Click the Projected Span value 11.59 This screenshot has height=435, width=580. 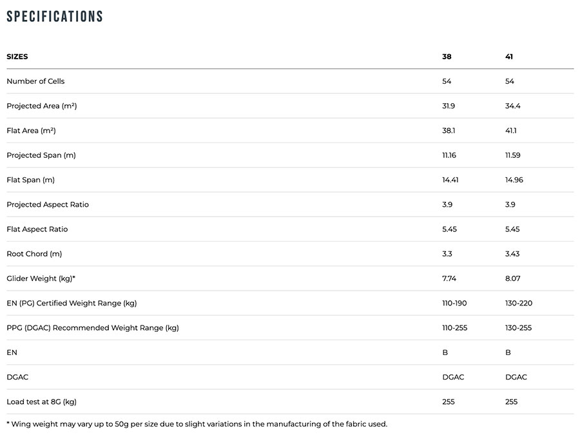tap(514, 155)
